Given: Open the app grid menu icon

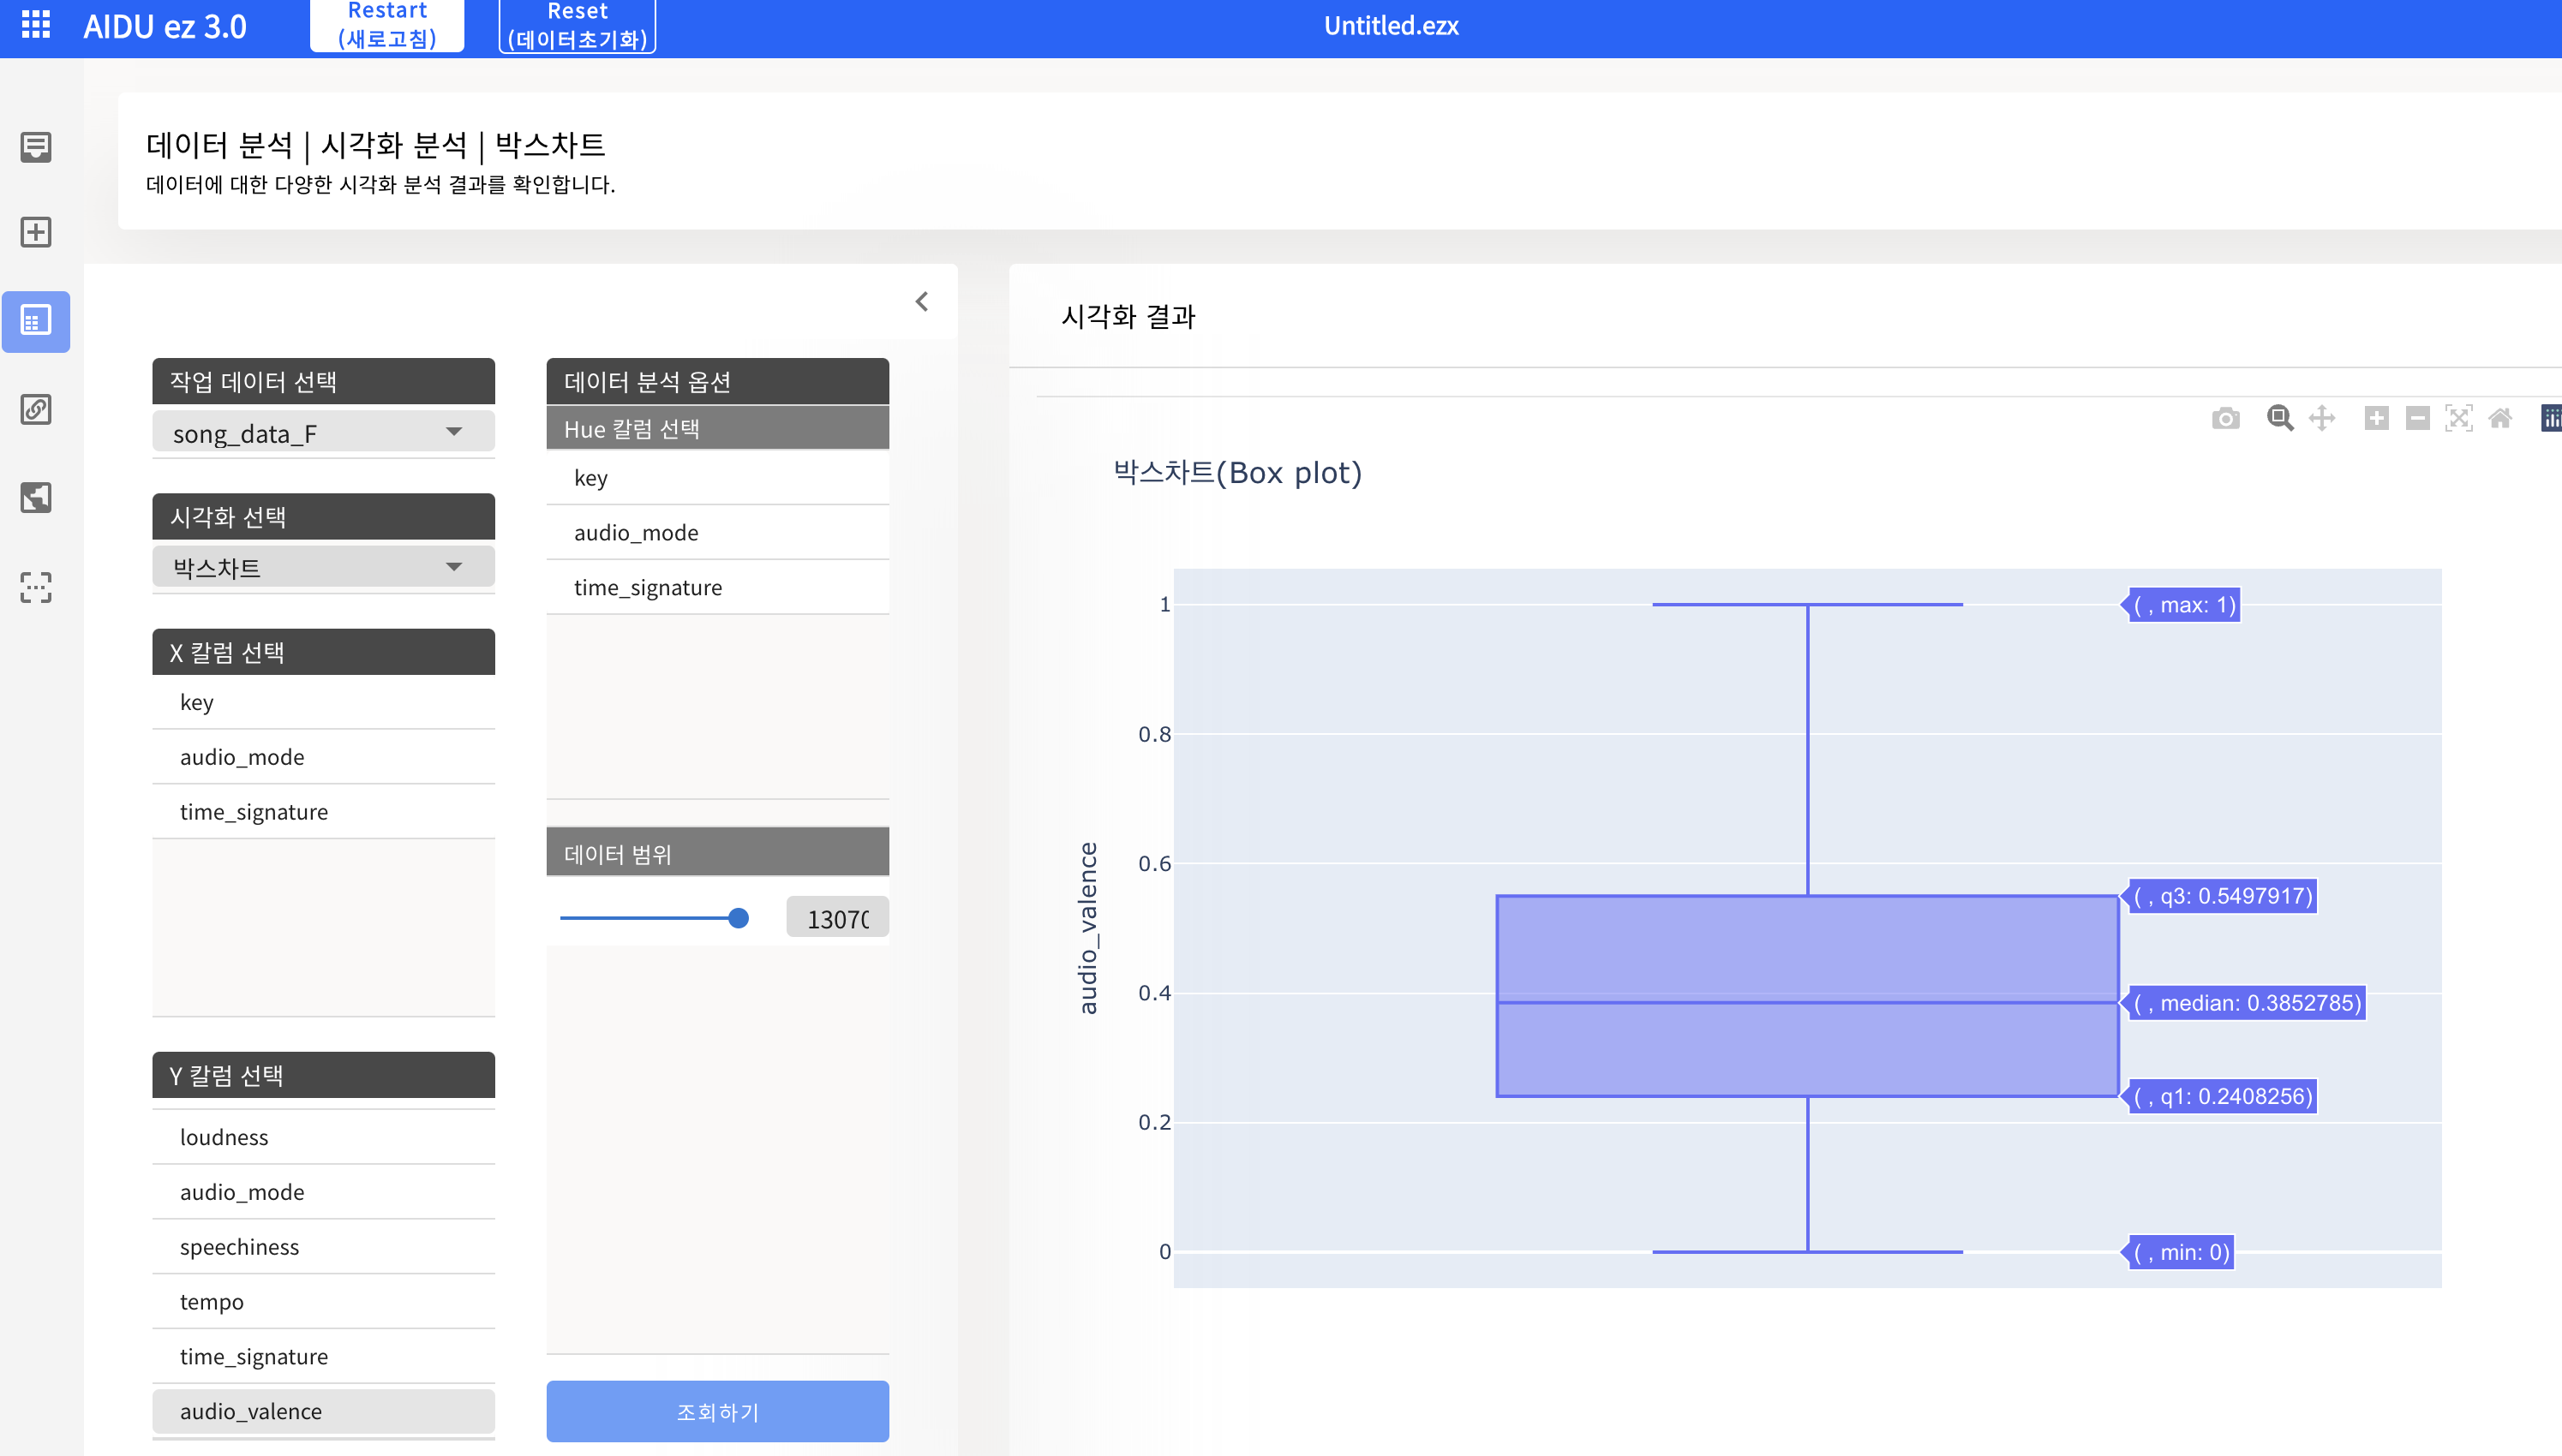Looking at the screenshot, I should click(x=36, y=24).
